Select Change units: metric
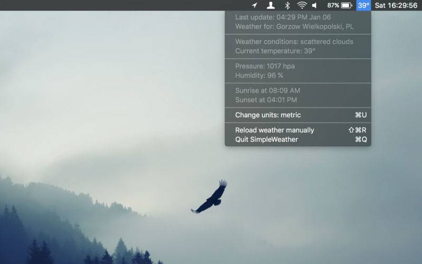422x264 pixels. [x=298, y=115]
